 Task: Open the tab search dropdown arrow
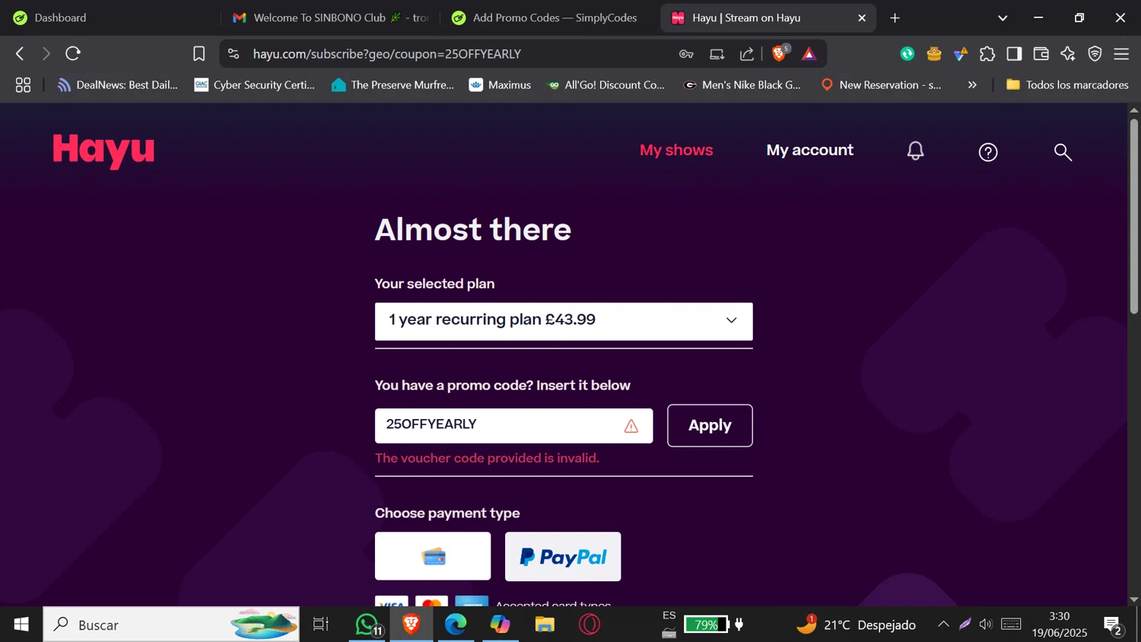pyautogui.click(x=1003, y=17)
